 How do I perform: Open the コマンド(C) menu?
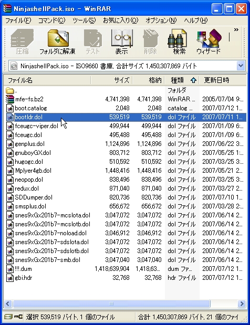click(51, 20)
